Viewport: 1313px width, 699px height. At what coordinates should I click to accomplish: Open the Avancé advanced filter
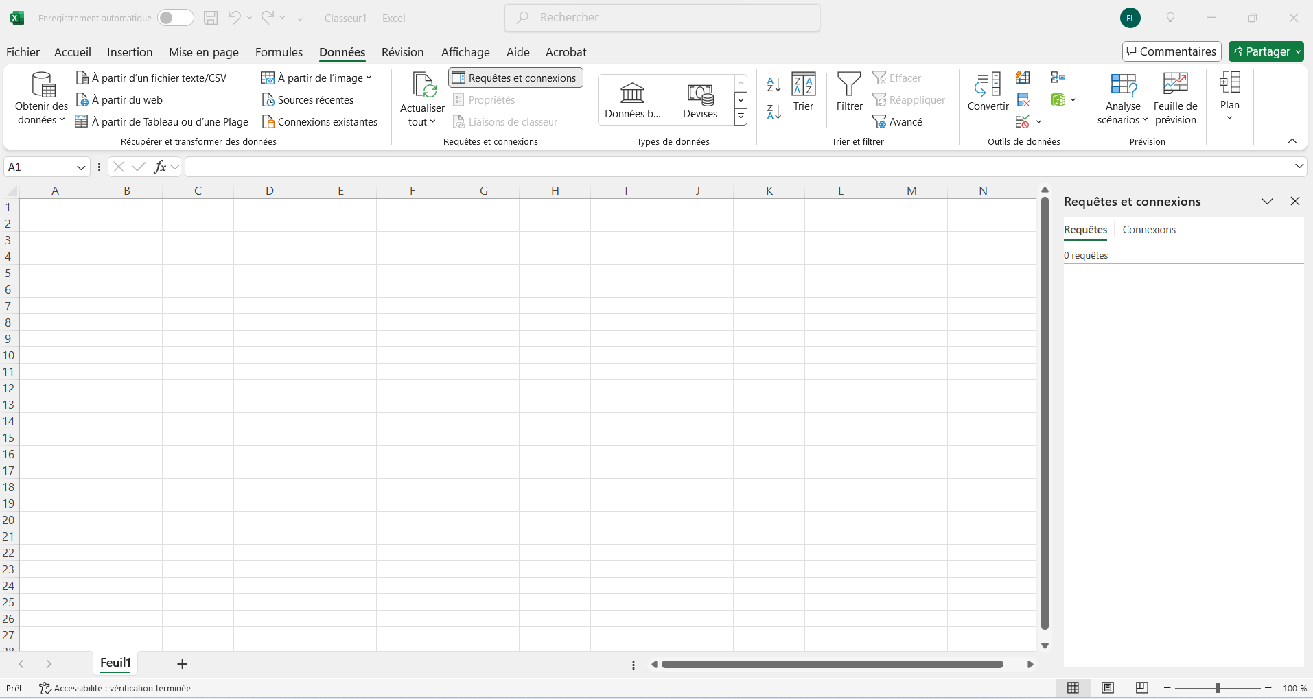(x=898, y=122)
